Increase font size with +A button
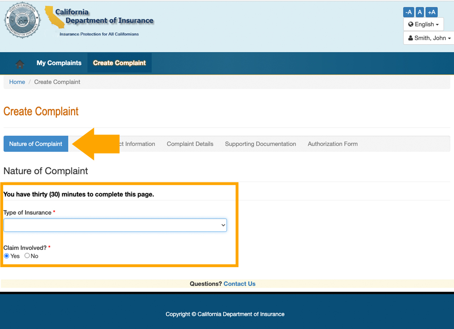The height and width of the screenshot is (329, 454). point(432,12)
